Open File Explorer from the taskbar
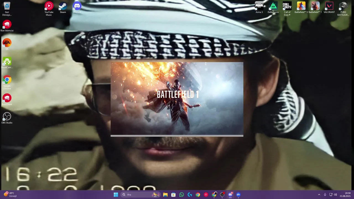The image size is (354, 199). click(165, 195)
